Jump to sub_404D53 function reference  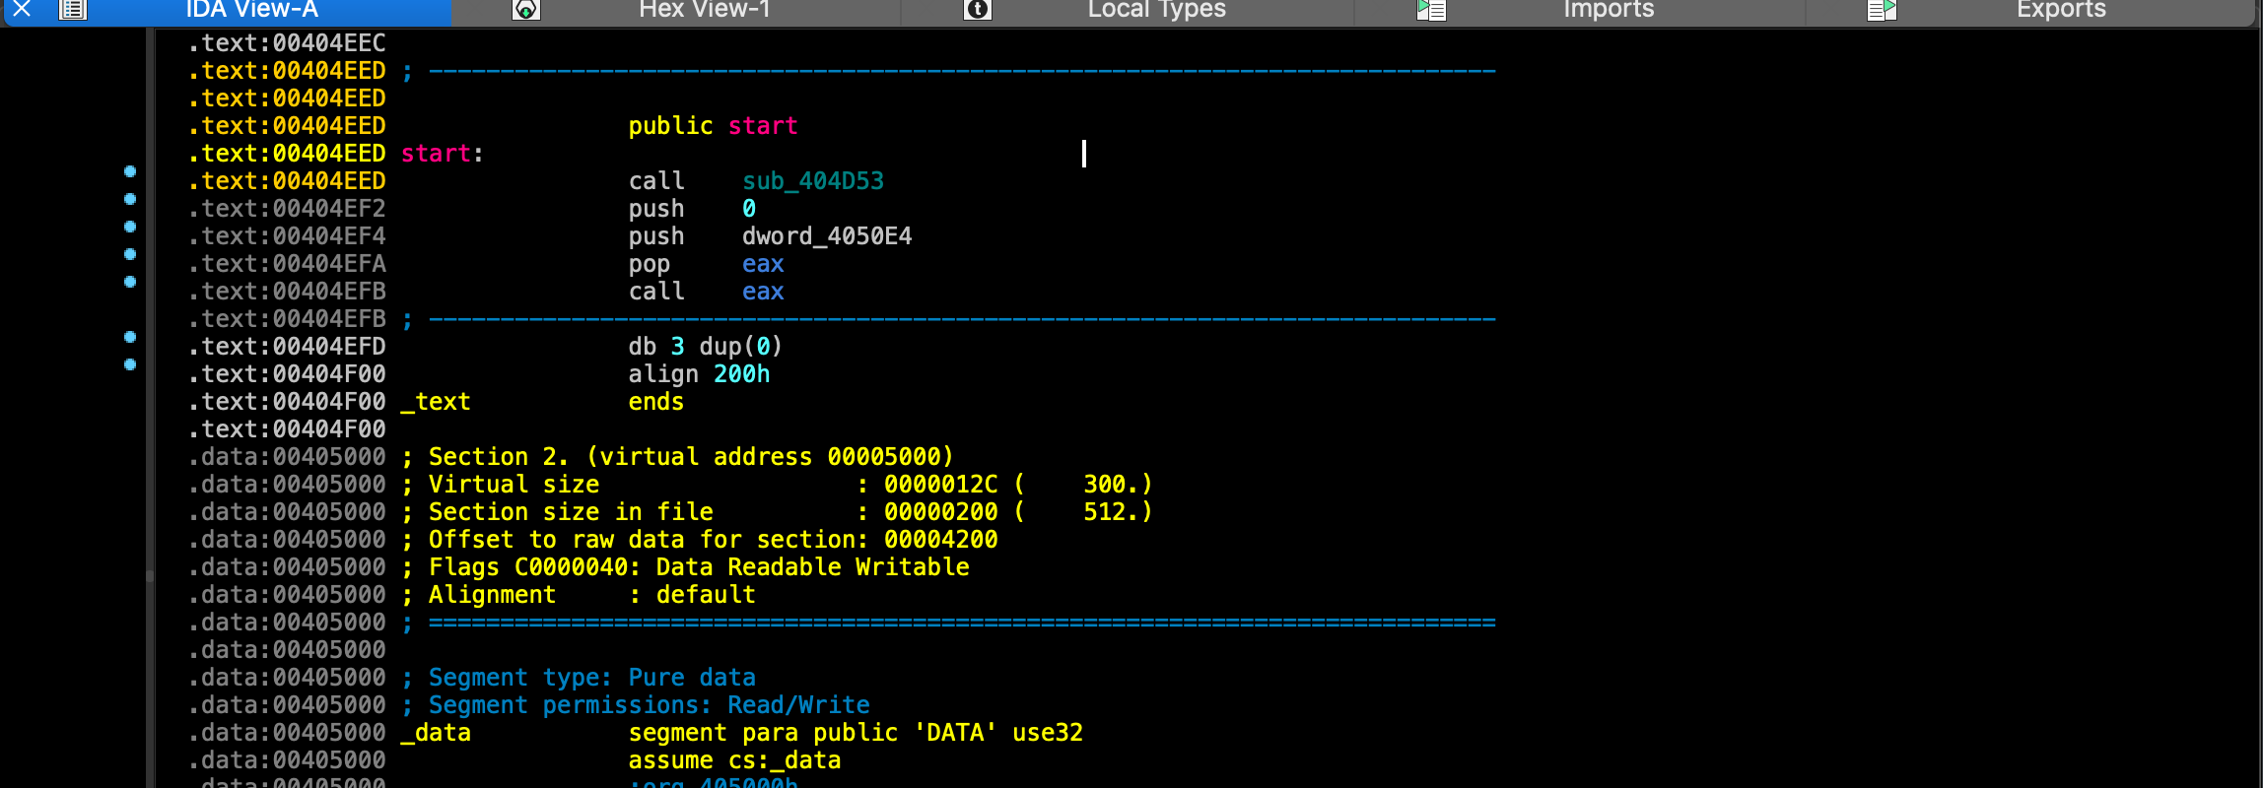(813, 181)
